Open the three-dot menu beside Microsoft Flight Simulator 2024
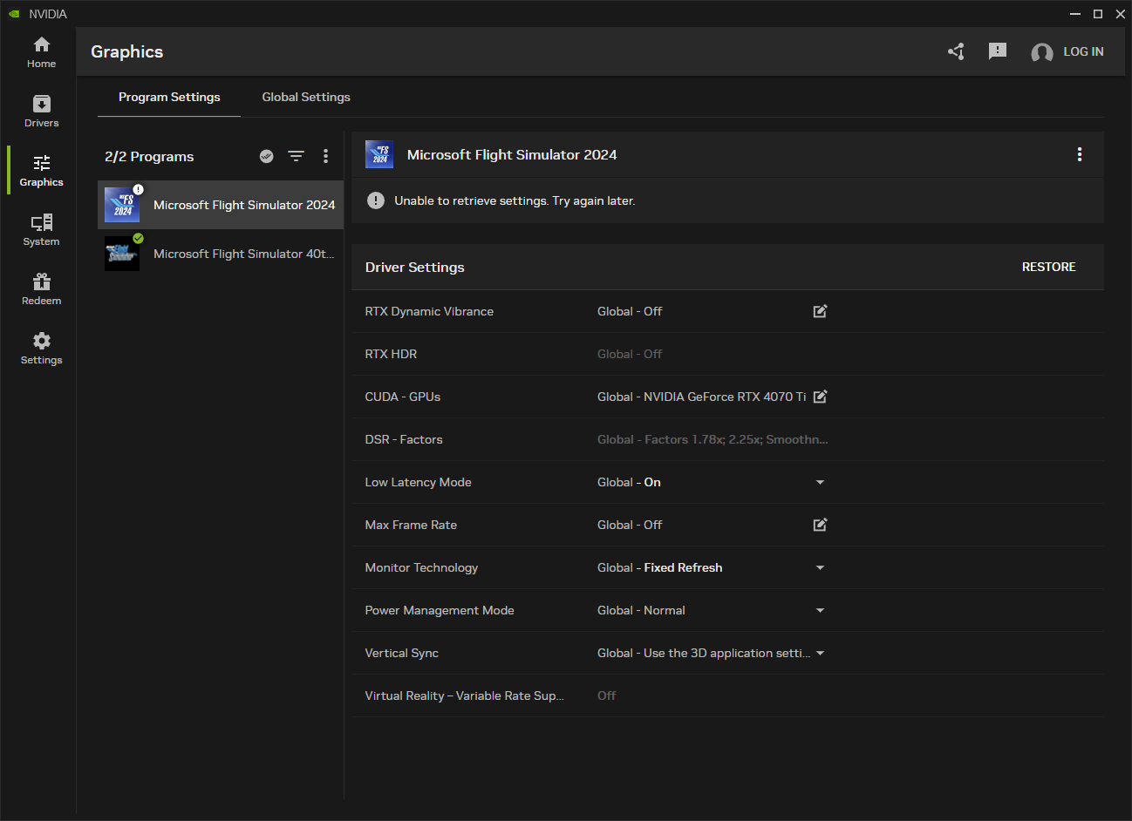 1080,154
